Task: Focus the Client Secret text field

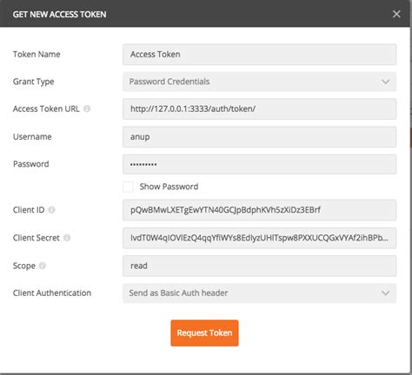Action: pyautogui.click(x=259, y=238)
